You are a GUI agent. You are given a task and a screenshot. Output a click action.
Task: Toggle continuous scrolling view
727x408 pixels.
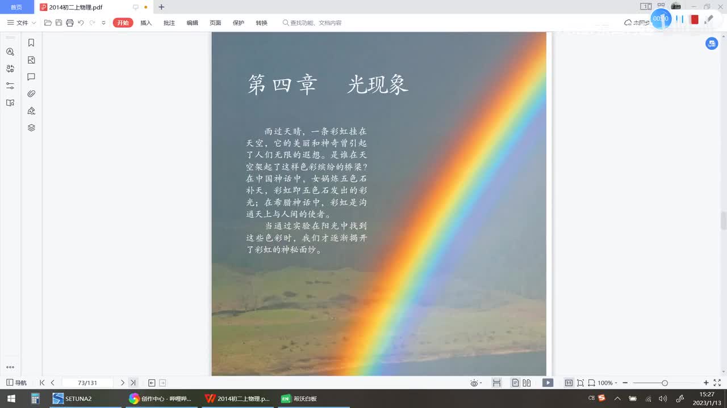coord(496,383)
